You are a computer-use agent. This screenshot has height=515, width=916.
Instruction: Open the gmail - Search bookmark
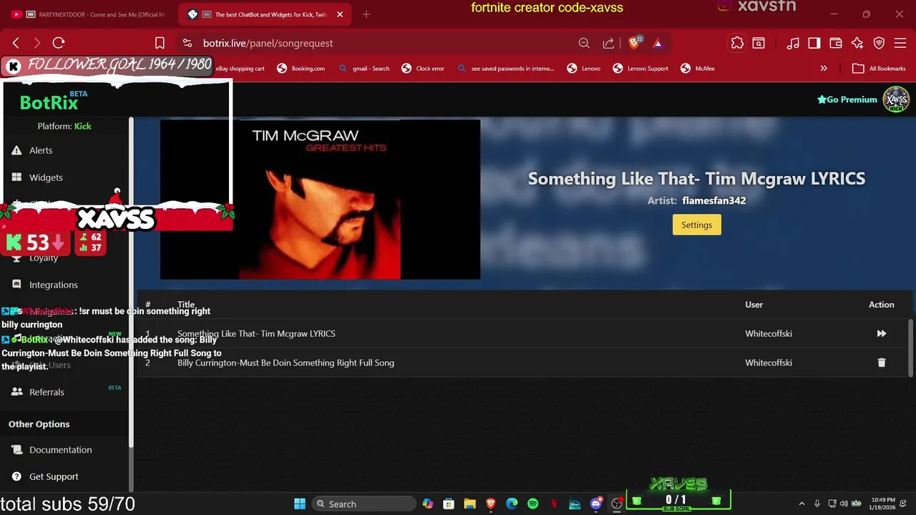pyautogui.click(x=364, y=69)
